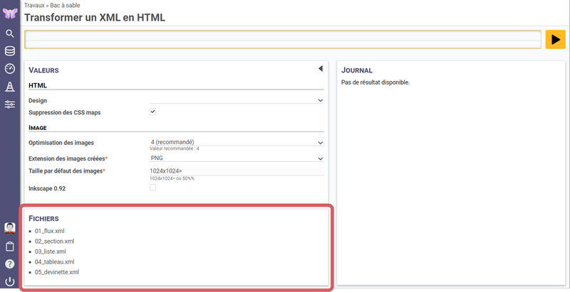Open the Extension des images créées dropdown
Viewport: 570px width, 292px height.
coord(237,158)
